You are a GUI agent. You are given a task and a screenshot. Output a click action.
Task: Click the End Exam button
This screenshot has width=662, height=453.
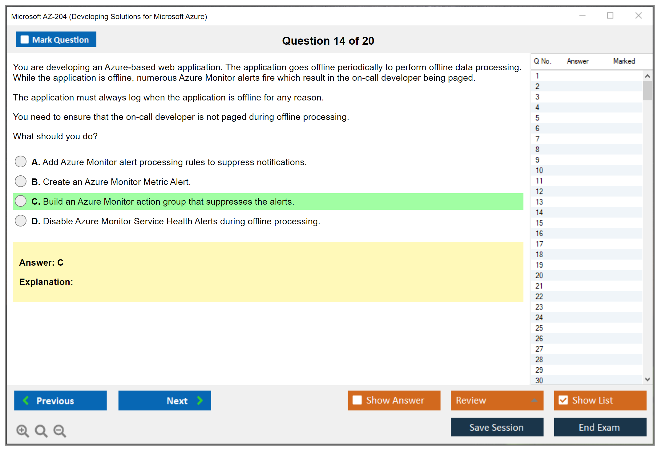coord(599,427)
